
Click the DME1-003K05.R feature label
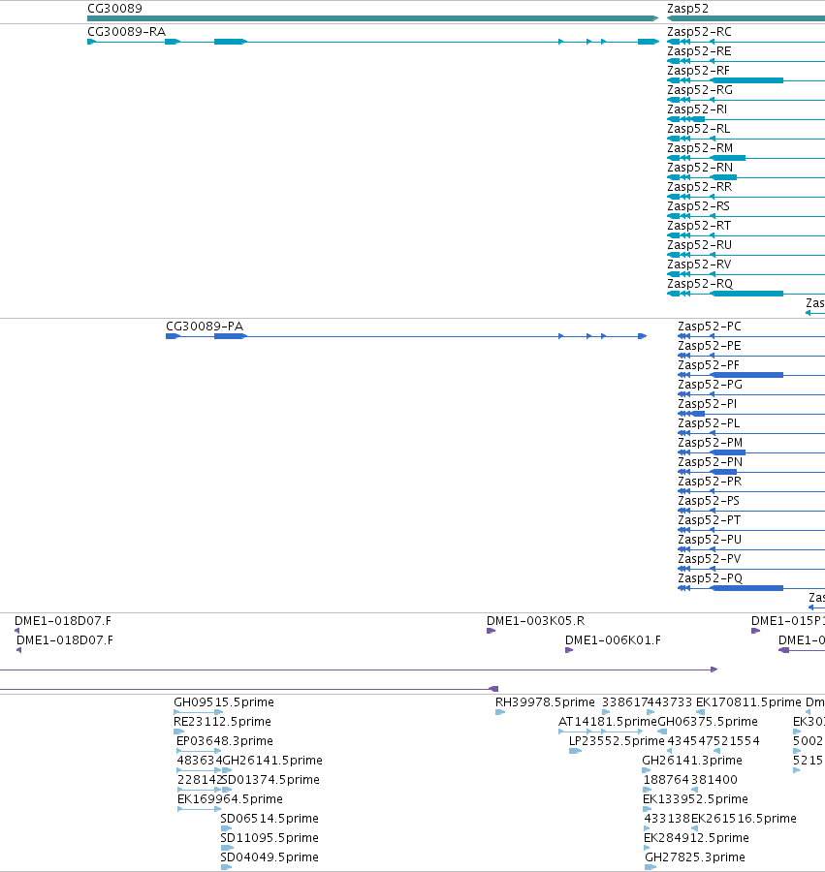536,621
